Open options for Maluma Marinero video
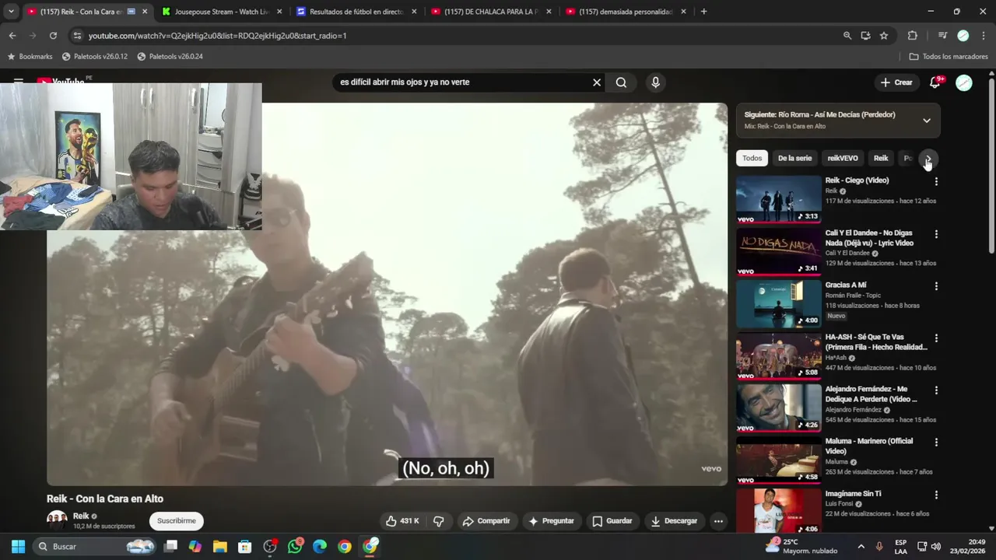The height and width of the screenshot is (560, 996). tap(936, 443)
